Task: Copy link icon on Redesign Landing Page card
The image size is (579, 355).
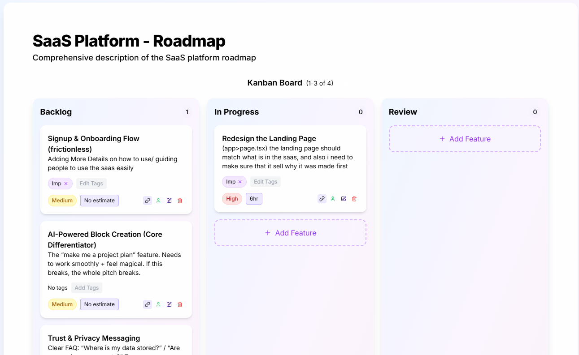Action: click(x=322, y=199)
